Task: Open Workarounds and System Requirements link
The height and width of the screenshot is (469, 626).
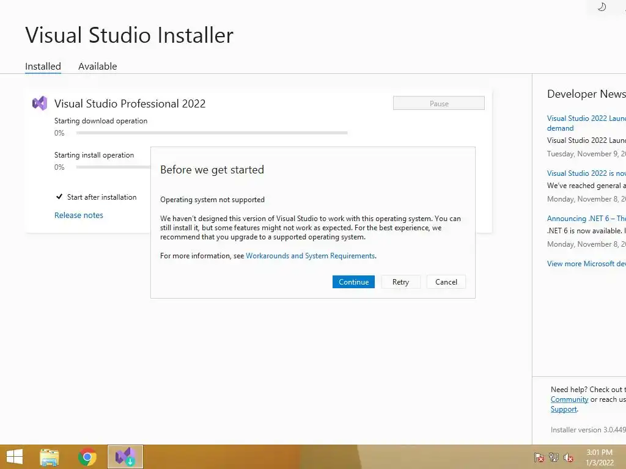Action: [x=310, y=256]
